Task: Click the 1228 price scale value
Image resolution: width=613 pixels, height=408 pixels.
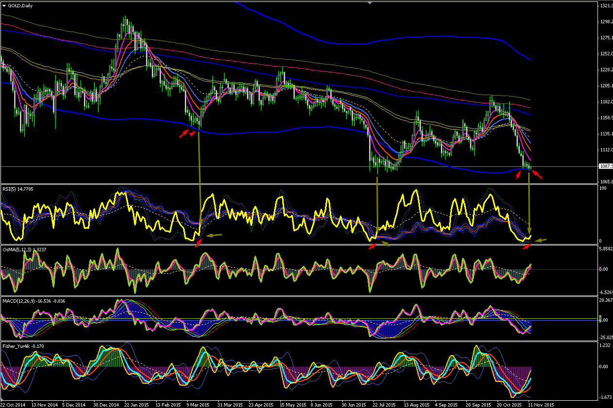Action: point(606,70)
